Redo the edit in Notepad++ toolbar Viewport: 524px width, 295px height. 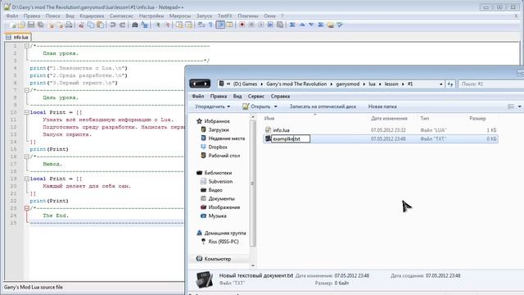[122, 25]
